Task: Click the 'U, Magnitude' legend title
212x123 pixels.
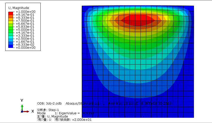Action: (x=19, y=8)
